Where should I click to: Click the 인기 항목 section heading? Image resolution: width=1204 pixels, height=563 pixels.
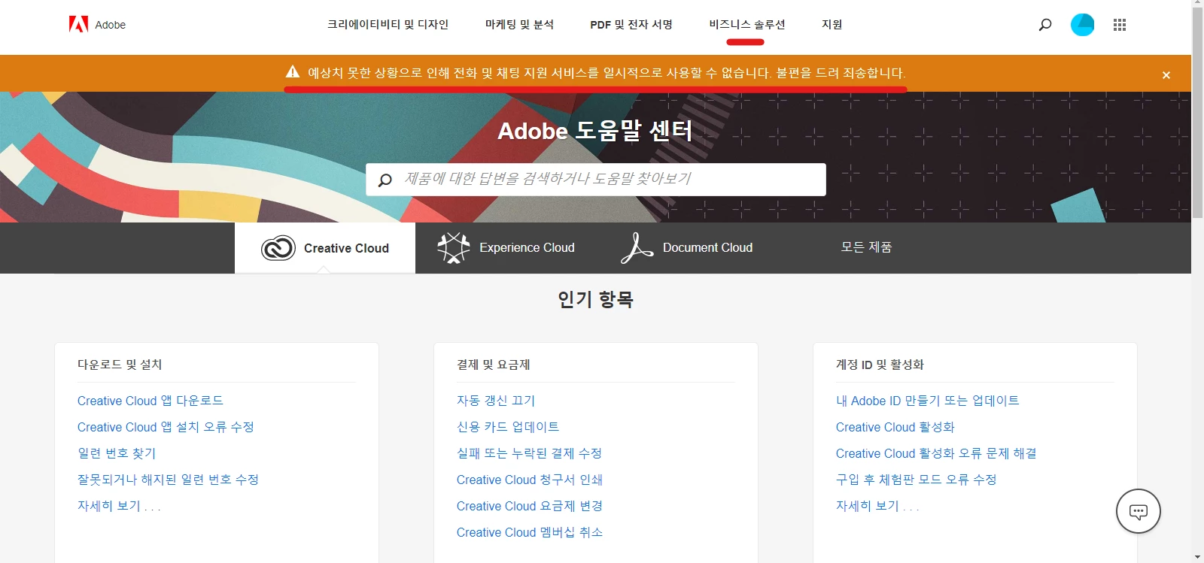tap(595, 299)
